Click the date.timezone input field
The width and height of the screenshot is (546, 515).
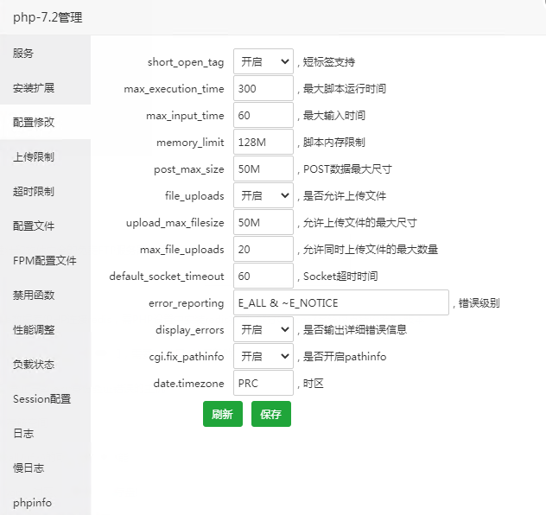pos(263,383)
